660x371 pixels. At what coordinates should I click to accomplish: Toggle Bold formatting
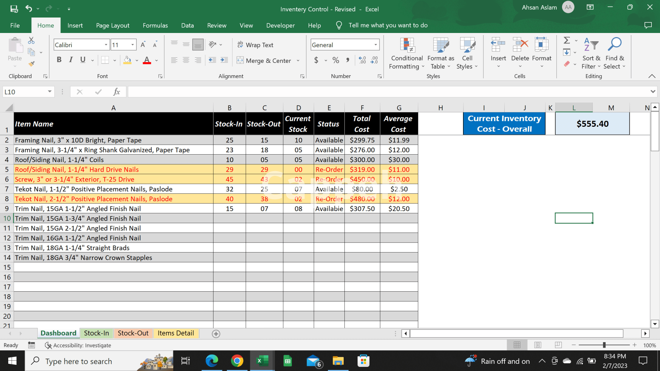tap(59, 60)
